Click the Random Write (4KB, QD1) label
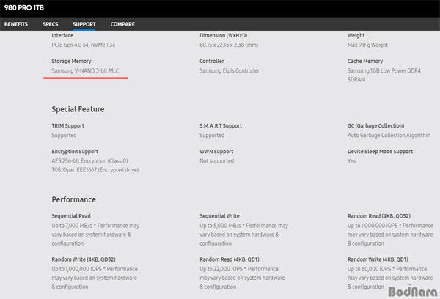The image size is (440, 299). (378, 259)
